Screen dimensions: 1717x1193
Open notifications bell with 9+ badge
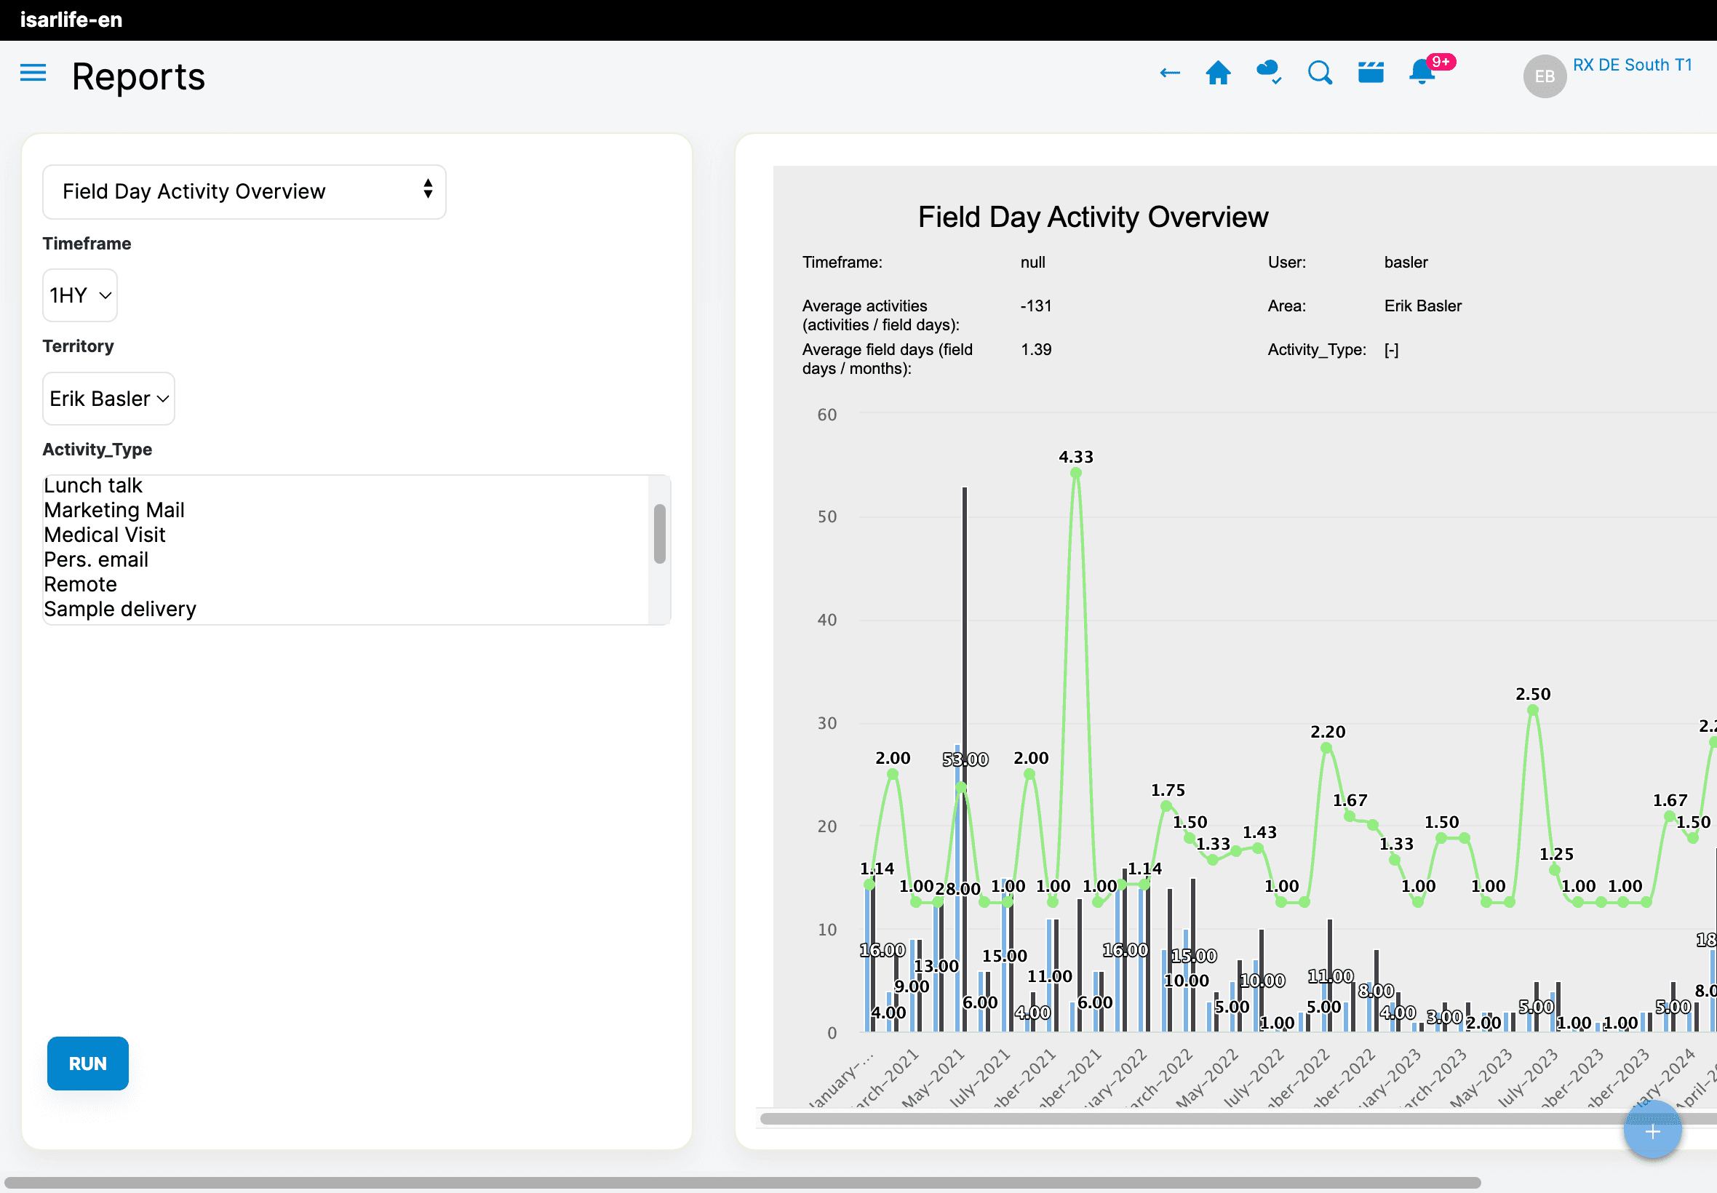pyautogui.click(x=1422, y=73)
